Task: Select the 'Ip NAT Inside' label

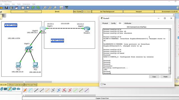Action: tap(11, 25)
